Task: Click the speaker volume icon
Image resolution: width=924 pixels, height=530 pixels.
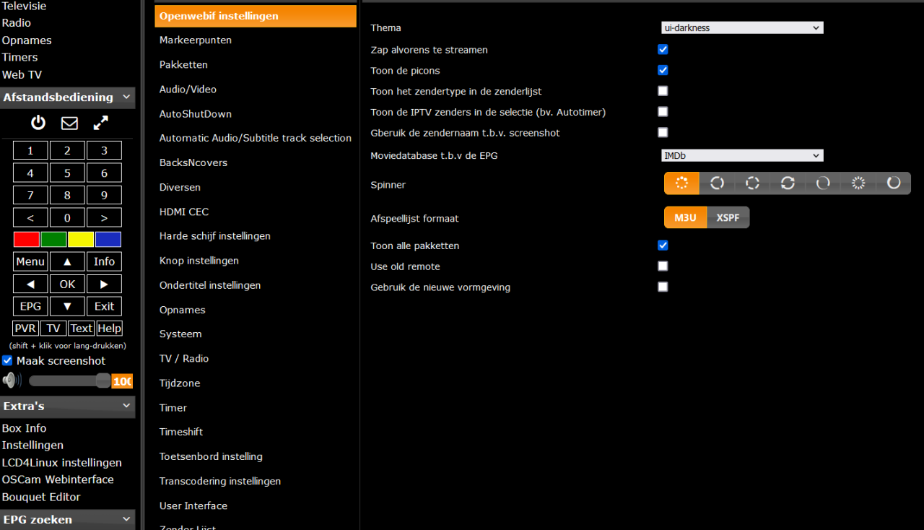Action: coord(11,379)
